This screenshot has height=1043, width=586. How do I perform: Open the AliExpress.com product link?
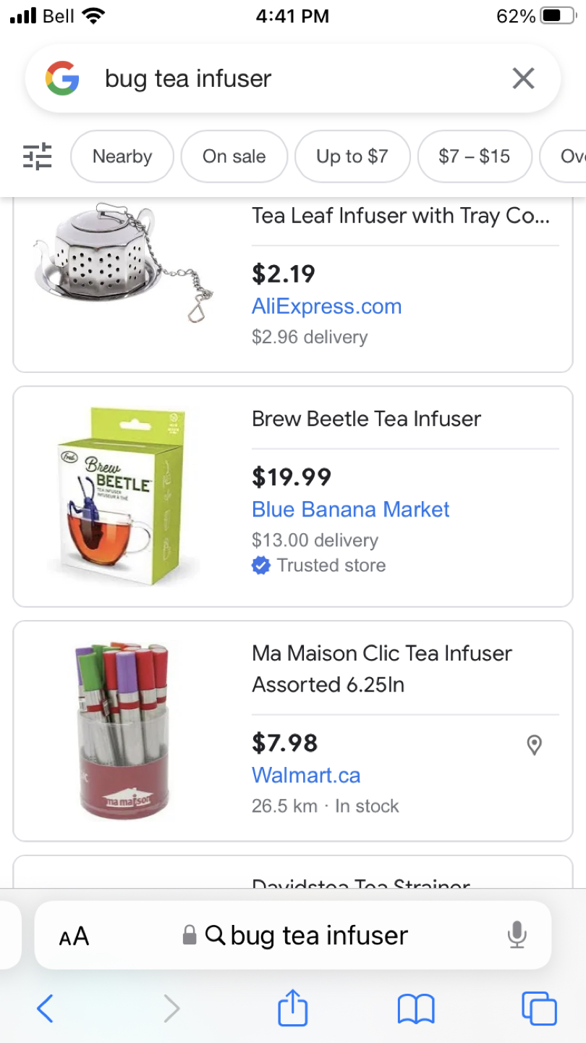[326, 306]
